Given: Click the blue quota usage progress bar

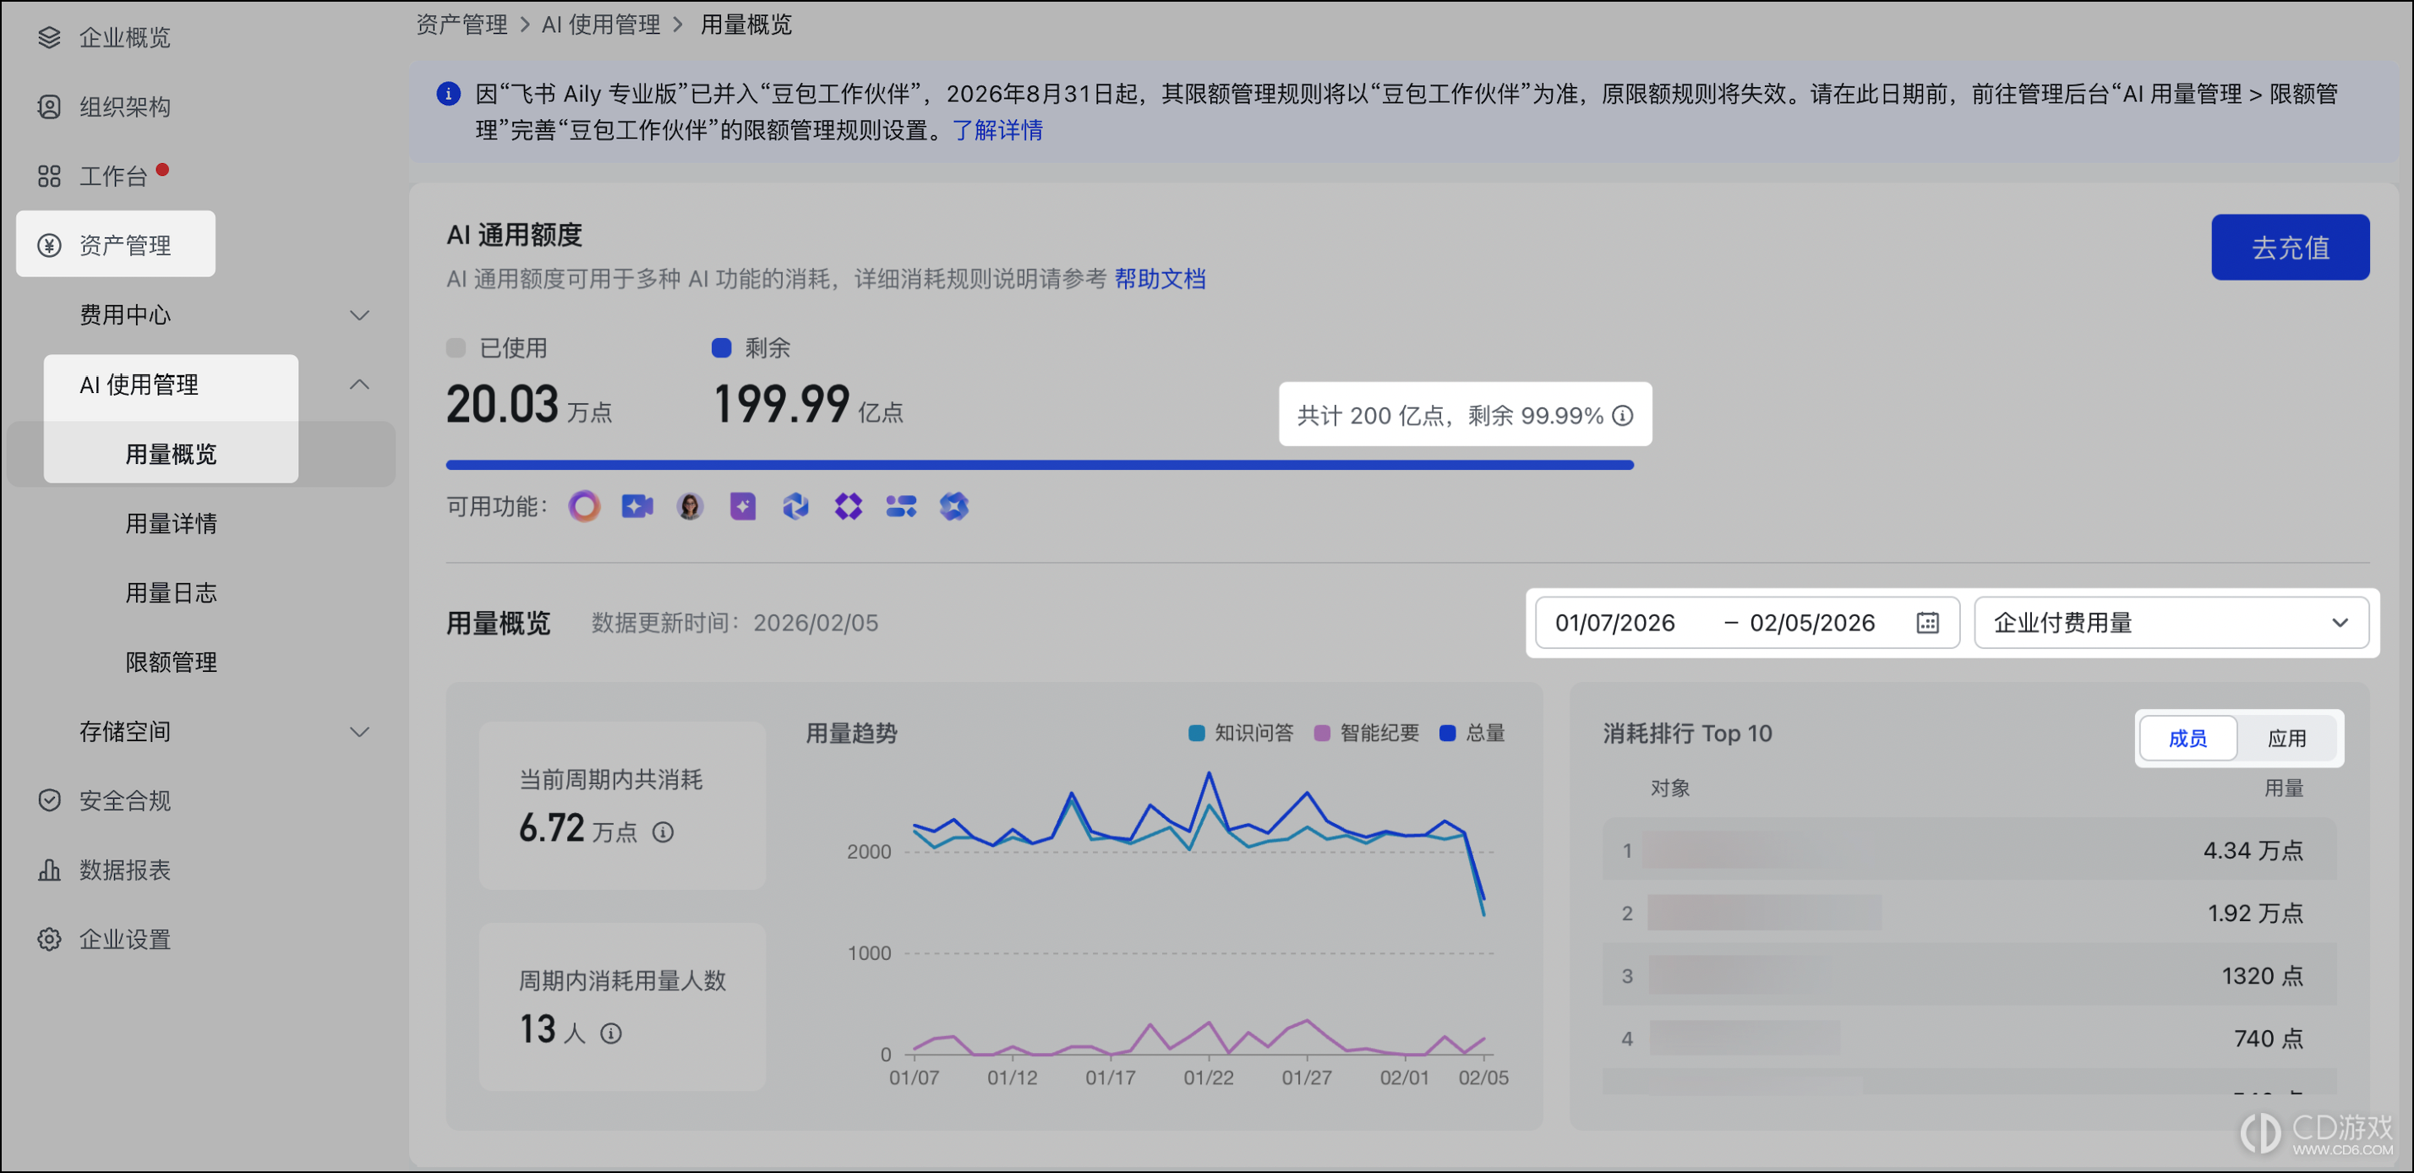Looking at the screenshot, I should coord(1040,465).
